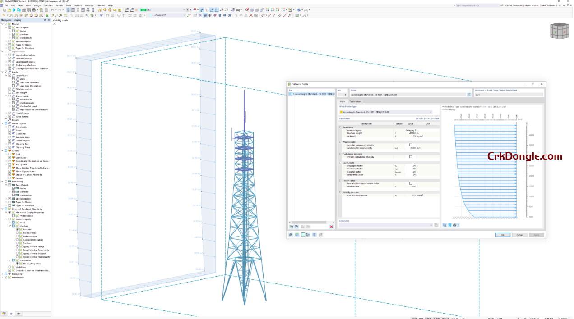Check Manual definition of terrain factor
This screenshot has height=319, width=574.
pos(410,183)
